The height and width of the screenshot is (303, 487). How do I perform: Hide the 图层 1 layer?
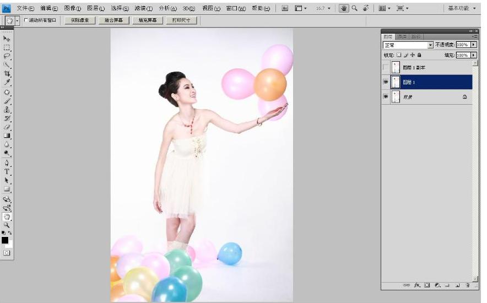[386, 82]
